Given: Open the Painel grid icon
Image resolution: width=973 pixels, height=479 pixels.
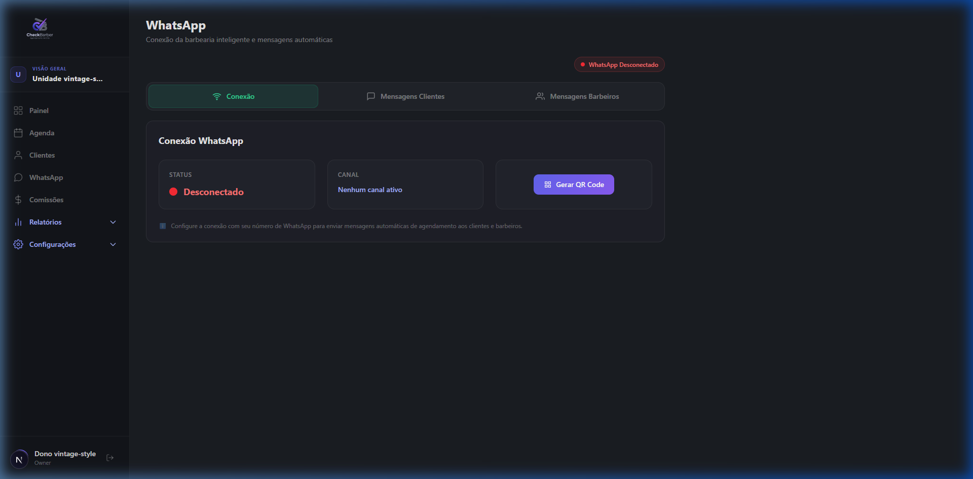Looking at the screenshot, I should click(x=18, y=110).
